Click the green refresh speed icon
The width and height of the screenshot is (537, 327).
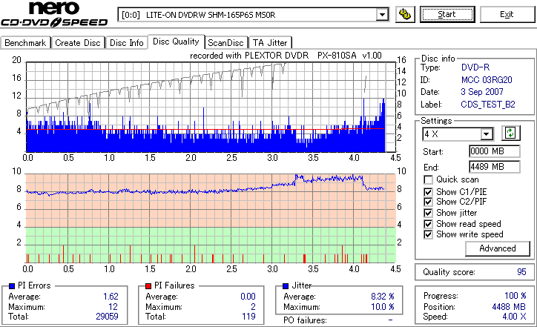pyautogui.click(x=510, y=133)
